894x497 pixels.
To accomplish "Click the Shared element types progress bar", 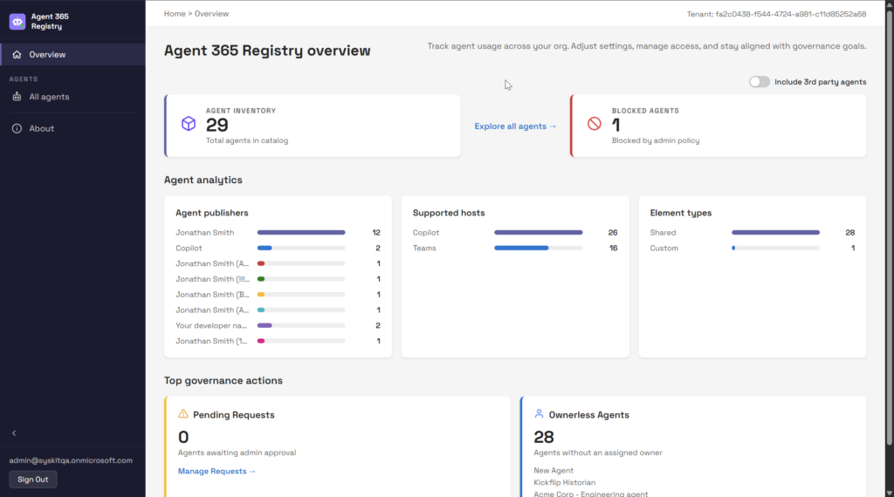I will (x=775, y=232).
